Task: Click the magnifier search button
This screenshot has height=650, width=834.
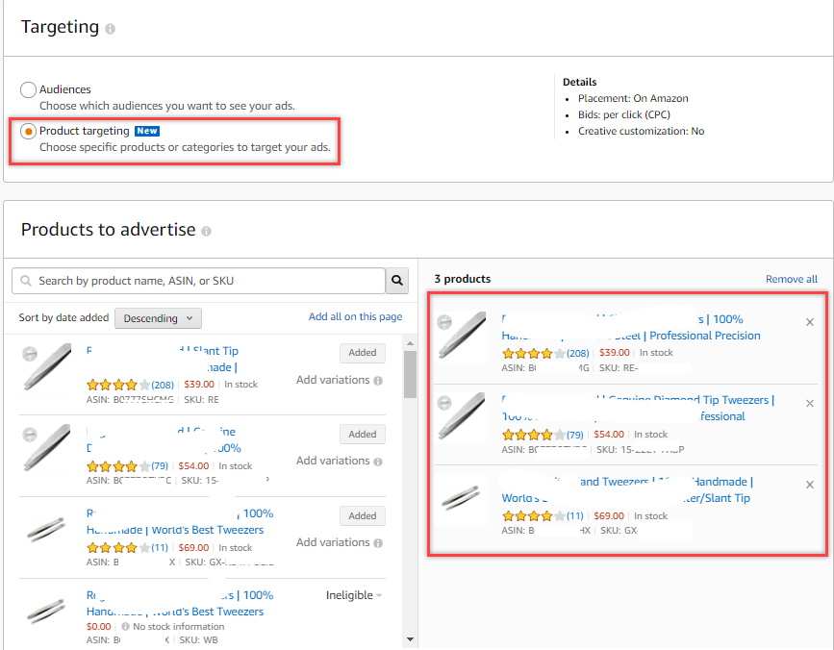Action: [x=396, y=280]
